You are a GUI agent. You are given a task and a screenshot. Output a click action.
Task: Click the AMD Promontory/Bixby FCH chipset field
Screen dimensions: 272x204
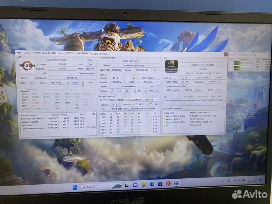coord(136,66)
